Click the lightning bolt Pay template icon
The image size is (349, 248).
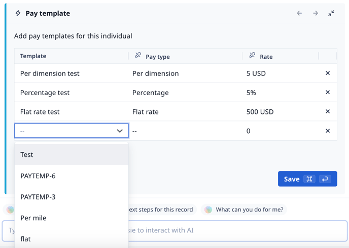click(18, 13)
